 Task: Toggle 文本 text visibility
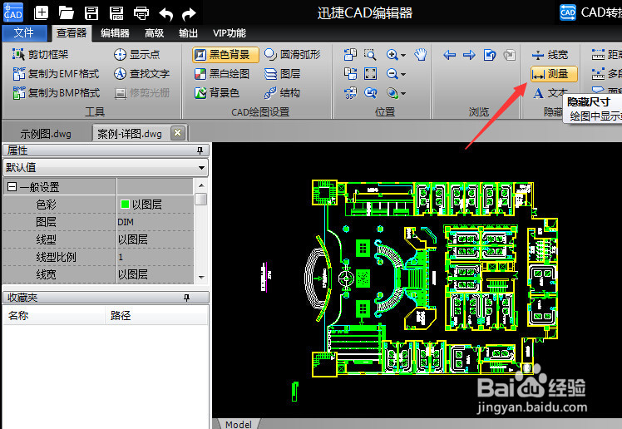[550, 93]
